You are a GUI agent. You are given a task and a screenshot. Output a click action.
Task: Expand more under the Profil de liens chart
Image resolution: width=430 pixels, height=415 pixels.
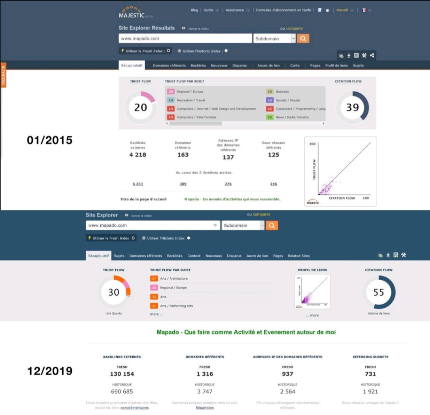tap(313, 315)
